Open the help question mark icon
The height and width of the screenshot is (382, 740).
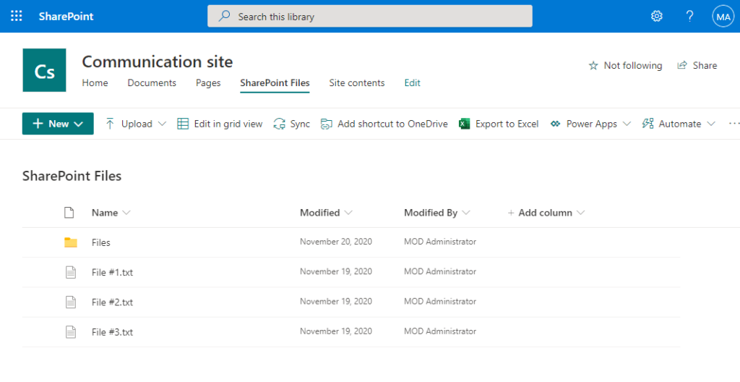[689, 16]
